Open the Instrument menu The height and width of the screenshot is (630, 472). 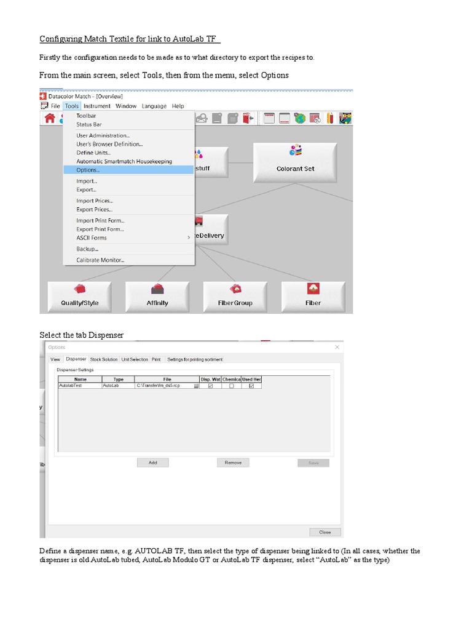(x=96, y=106)
